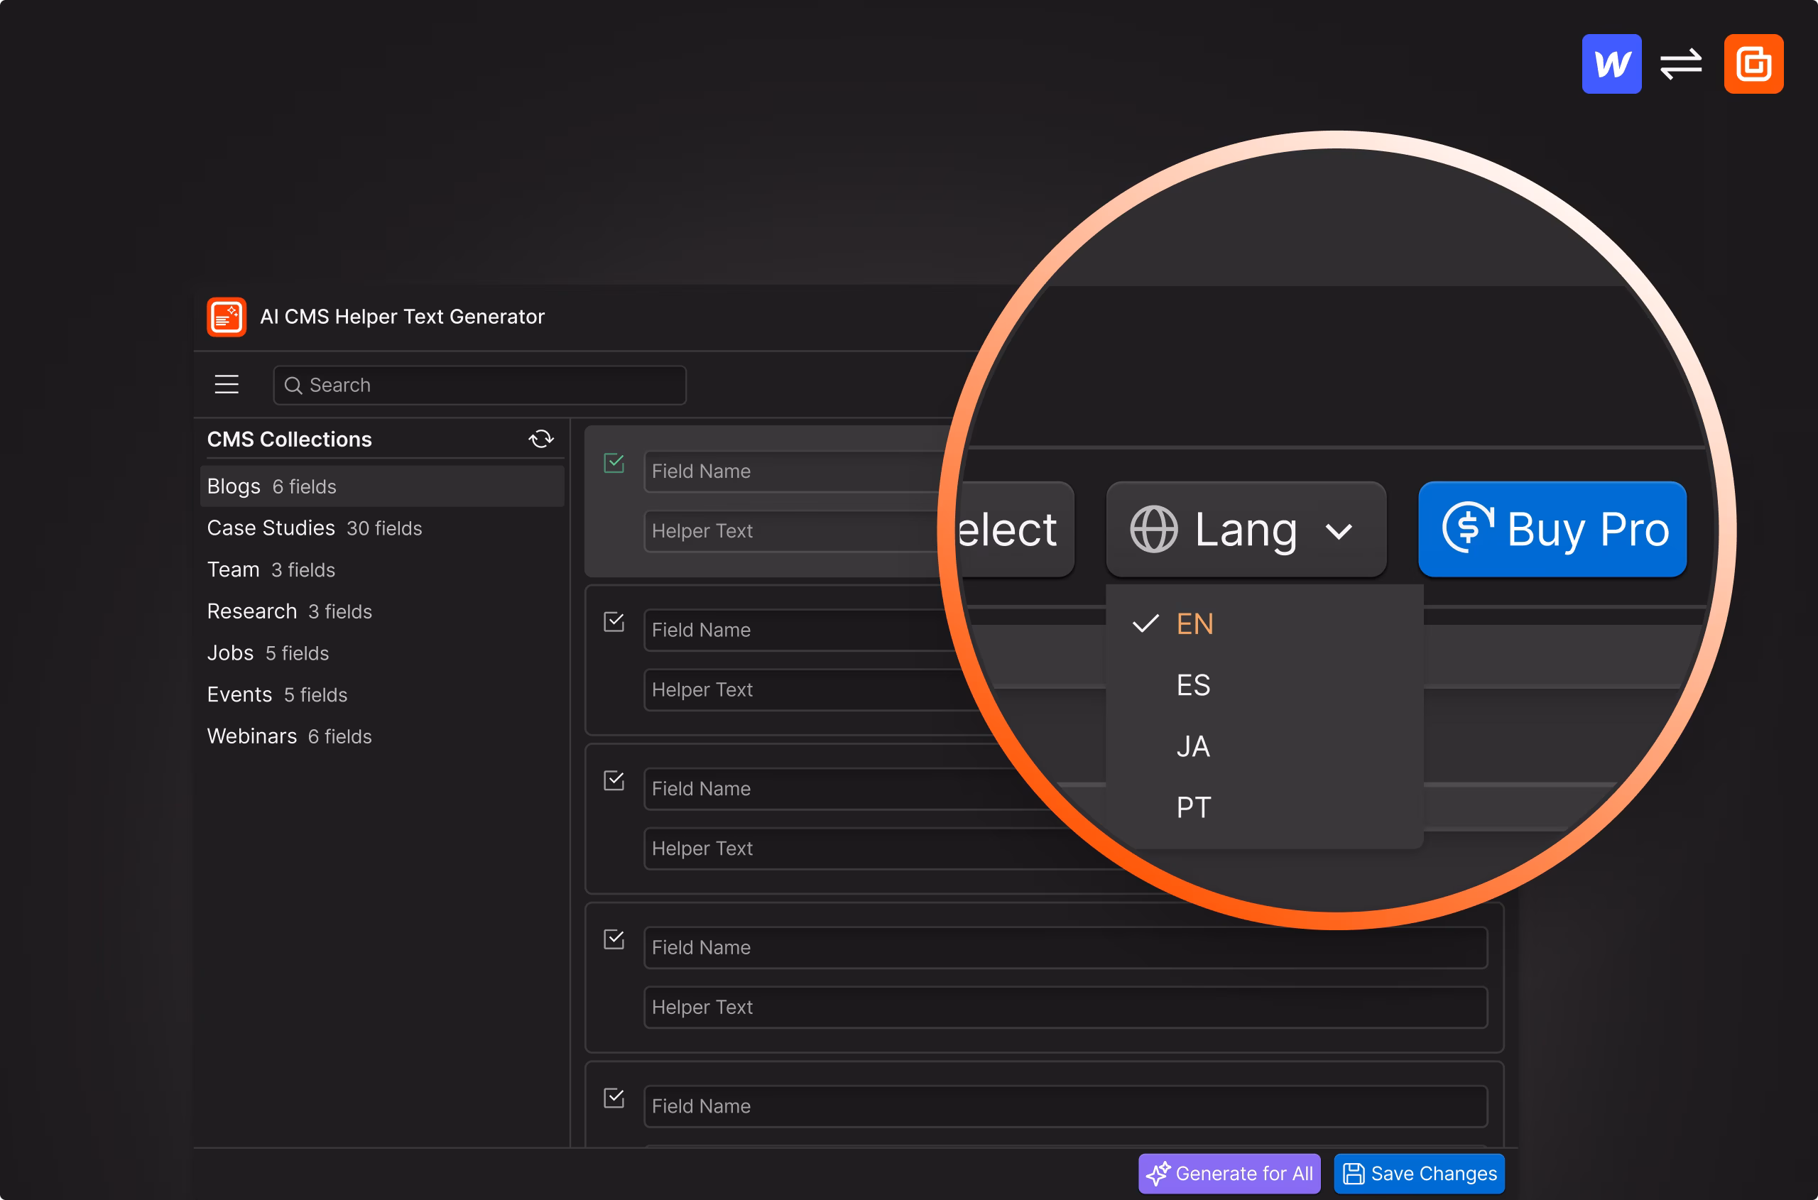Select the Research collection
The height and width of the screenshot is (1200, 1818).
382,611
